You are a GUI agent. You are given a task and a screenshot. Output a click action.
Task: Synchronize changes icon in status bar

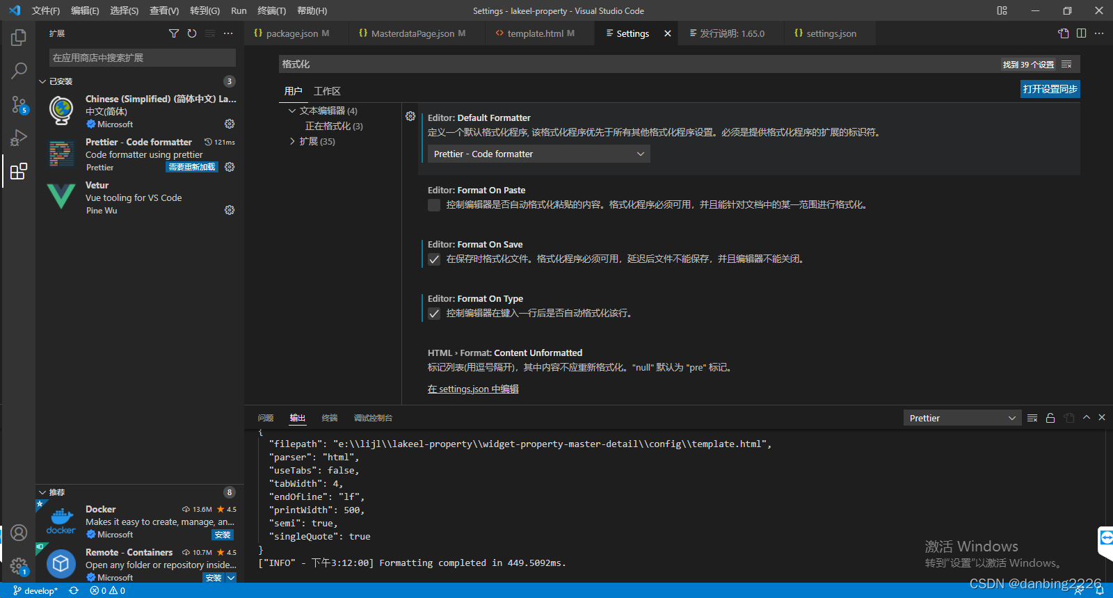(74, 590)
